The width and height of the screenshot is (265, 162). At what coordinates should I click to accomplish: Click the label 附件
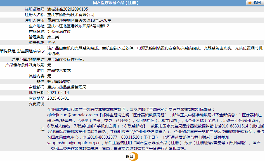pos(41,70)
